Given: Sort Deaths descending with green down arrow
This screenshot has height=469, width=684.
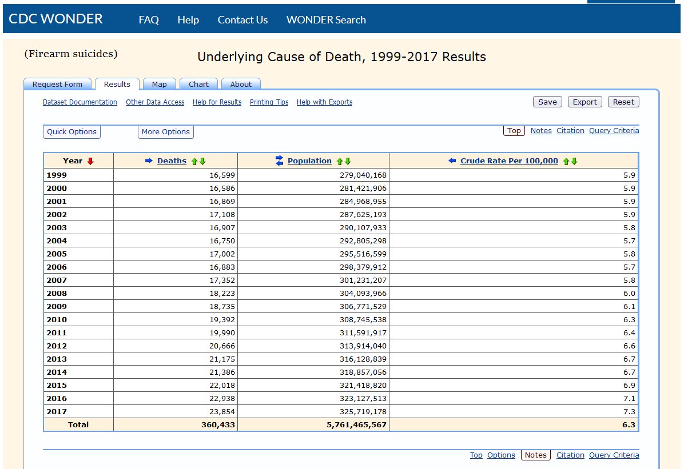Looking at the screenshot, I should pyautogui.click(x=202, y=161).
